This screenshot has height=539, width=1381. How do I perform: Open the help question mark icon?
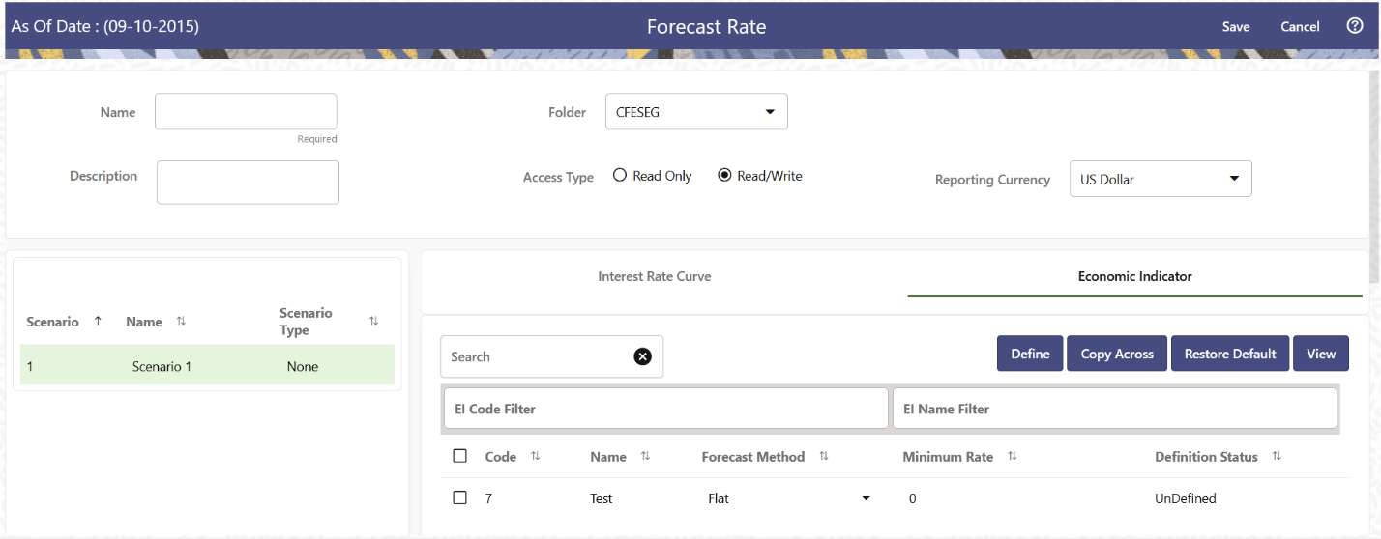click(1355, 26)
